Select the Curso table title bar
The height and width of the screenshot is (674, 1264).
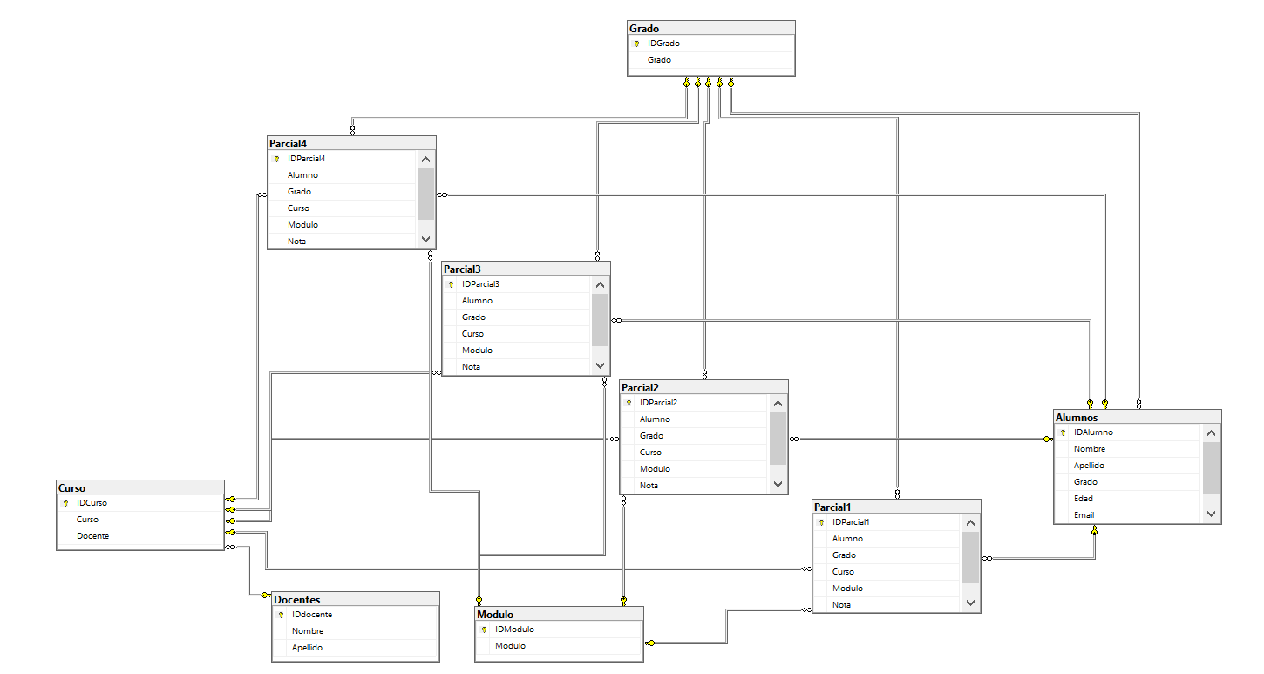click(x=140, y=488)
